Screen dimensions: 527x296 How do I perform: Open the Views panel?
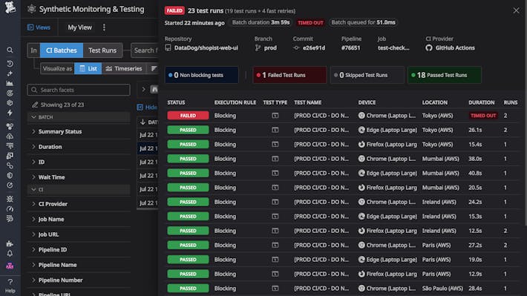pyautogui.click(x=39, y=27)
